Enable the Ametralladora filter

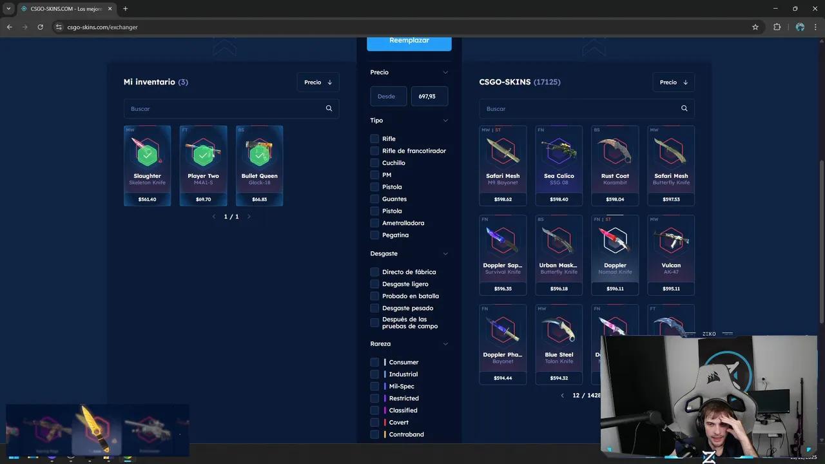pyautogui.click(x=374, y=223)
